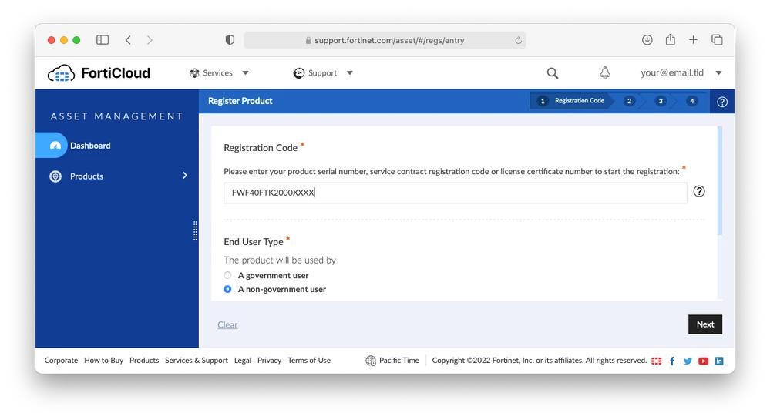
Task: Open Legal footer link
Action: pos(243,360)
